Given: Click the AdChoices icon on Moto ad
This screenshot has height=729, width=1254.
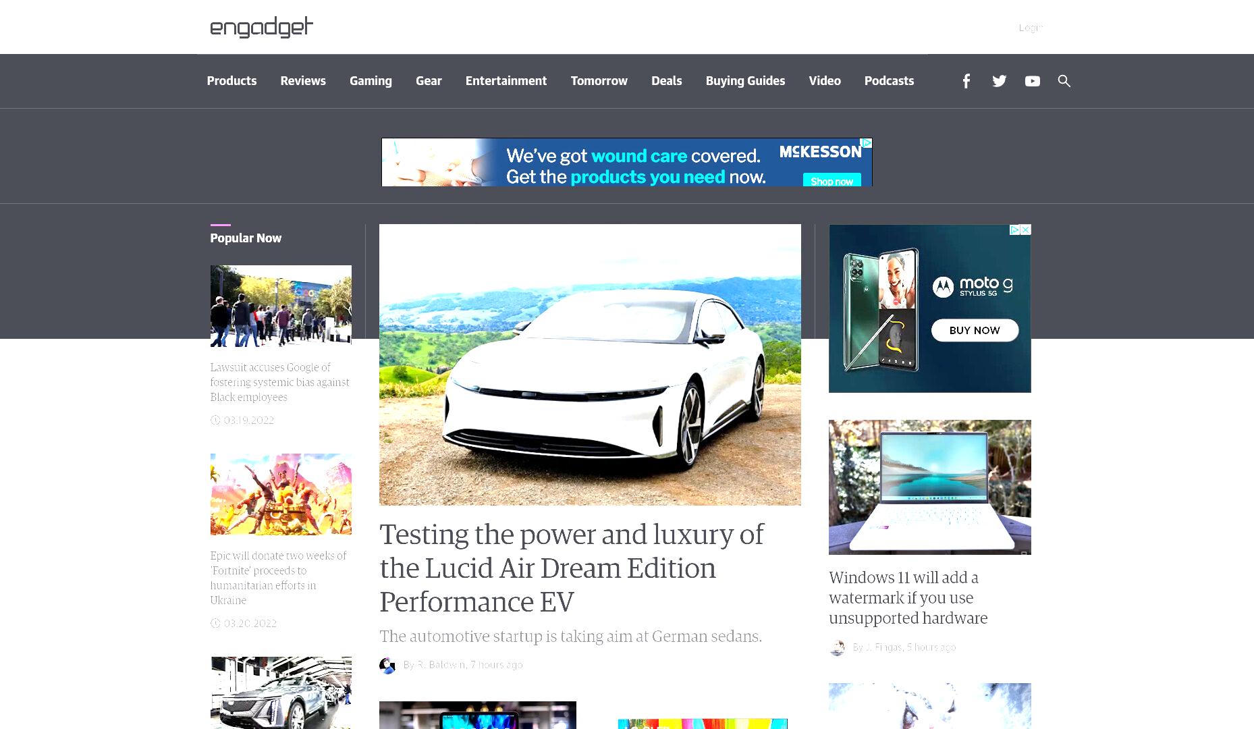Looking at the screenshot, I should click(1014, 230).
